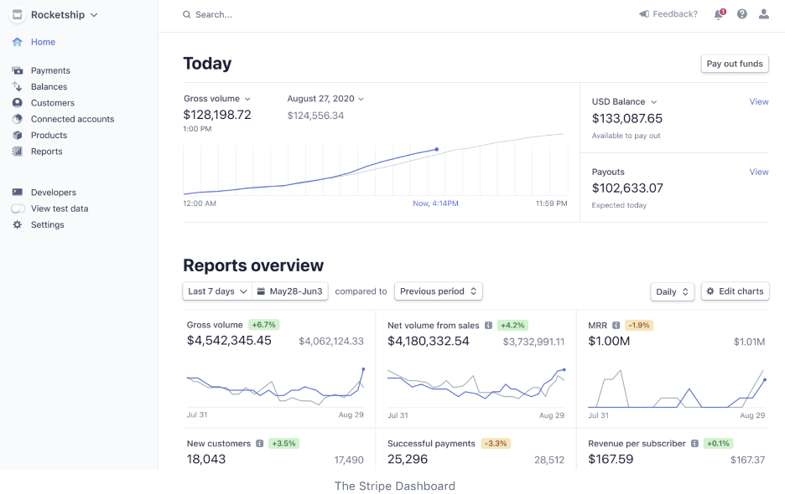The width and height of the screenshot is (785, 494).
Task: Click the Pay out funds button
Action: coord(734,64)
